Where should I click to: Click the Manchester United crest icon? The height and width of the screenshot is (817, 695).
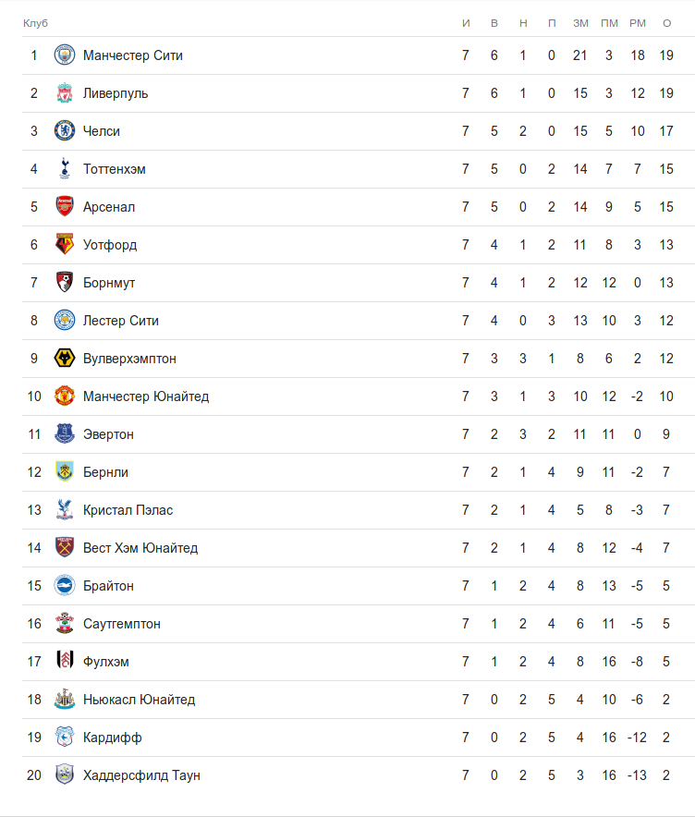coord(64,396)
